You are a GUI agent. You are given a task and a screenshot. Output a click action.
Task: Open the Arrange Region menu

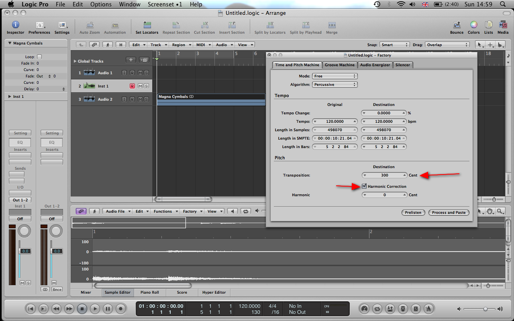[x=181, y=45]
